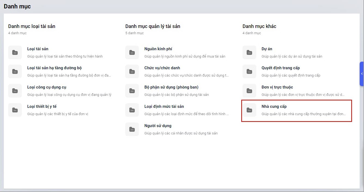Open the Người sử dụng category

[x=158, y=126]
